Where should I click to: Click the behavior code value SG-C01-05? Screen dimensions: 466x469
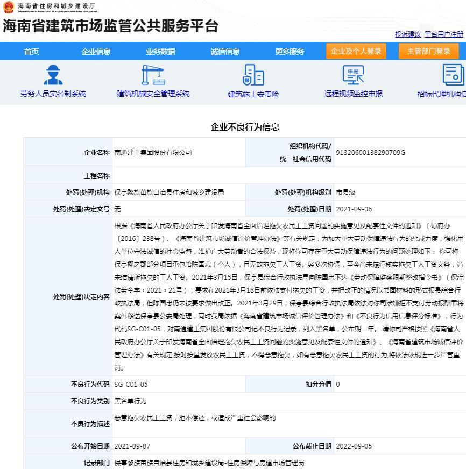point(131,385)
